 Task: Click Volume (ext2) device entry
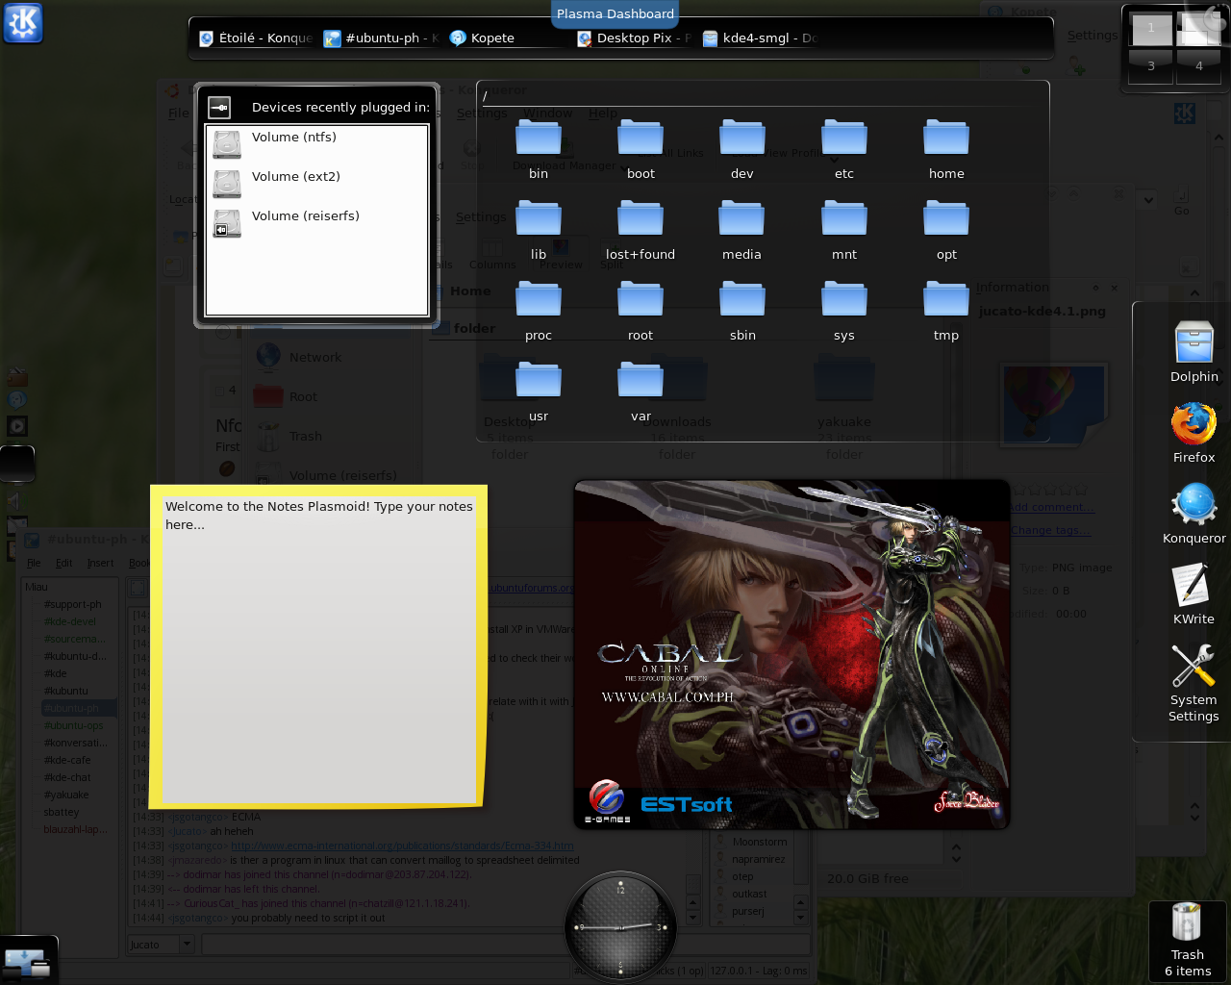295,177
